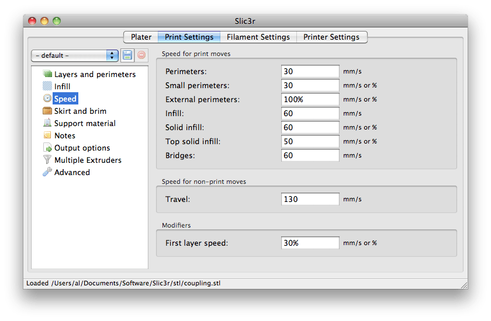Viewport: 491px width, 321px height.
Task: Click the Notes yellow note icon
Action: 47,135
